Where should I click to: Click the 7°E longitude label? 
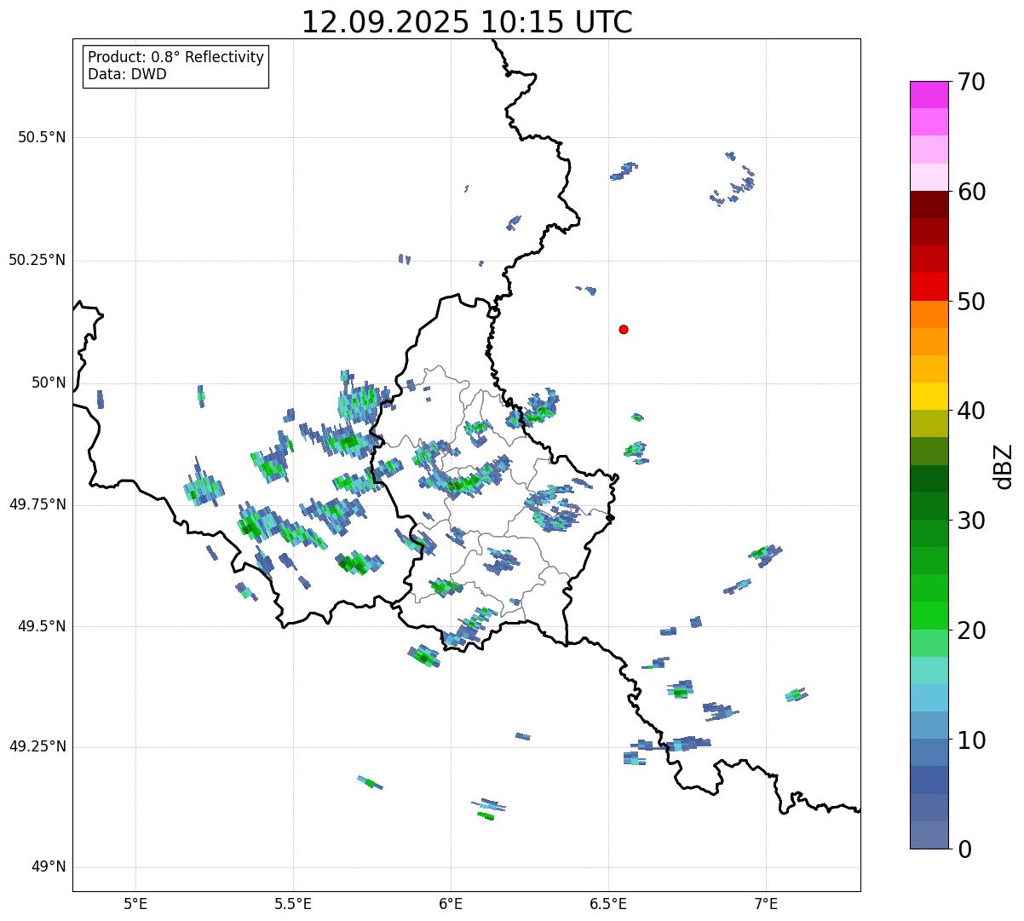tap(766, 903)
